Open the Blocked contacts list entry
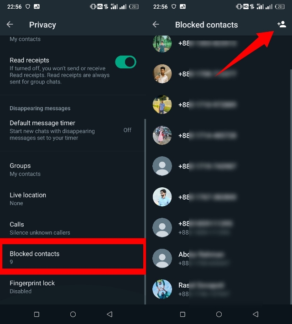Image resolution: width=292 pixels, height=324 pixels. tap(73, 257)
